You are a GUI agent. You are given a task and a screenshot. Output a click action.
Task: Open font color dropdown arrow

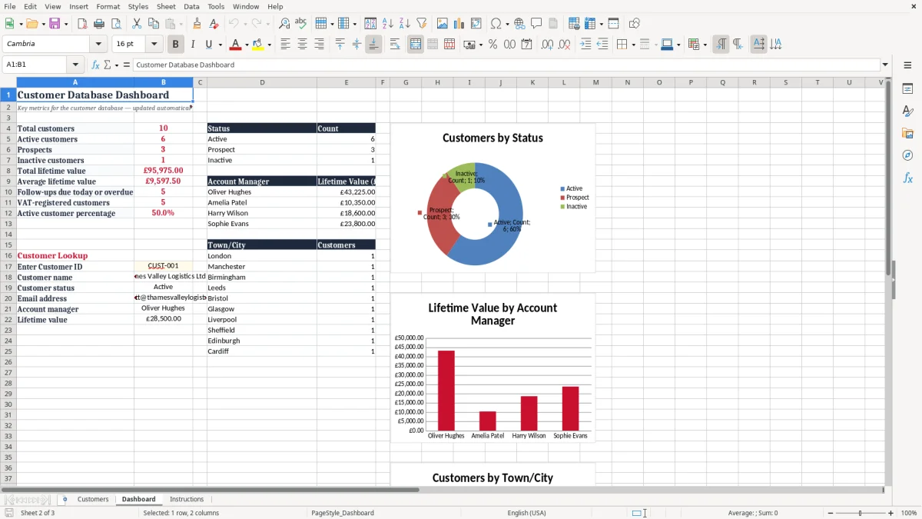click(247, 45)
